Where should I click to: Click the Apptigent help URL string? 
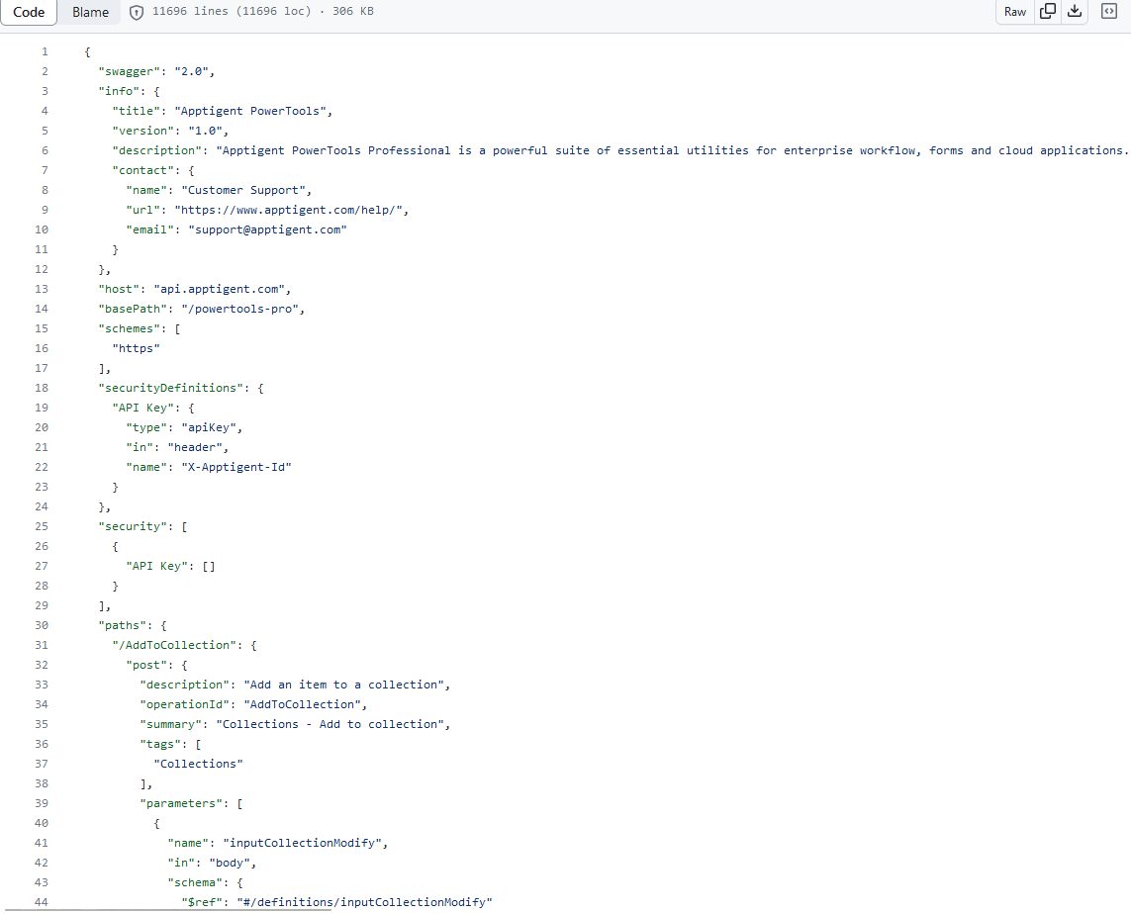click(291, 210)
